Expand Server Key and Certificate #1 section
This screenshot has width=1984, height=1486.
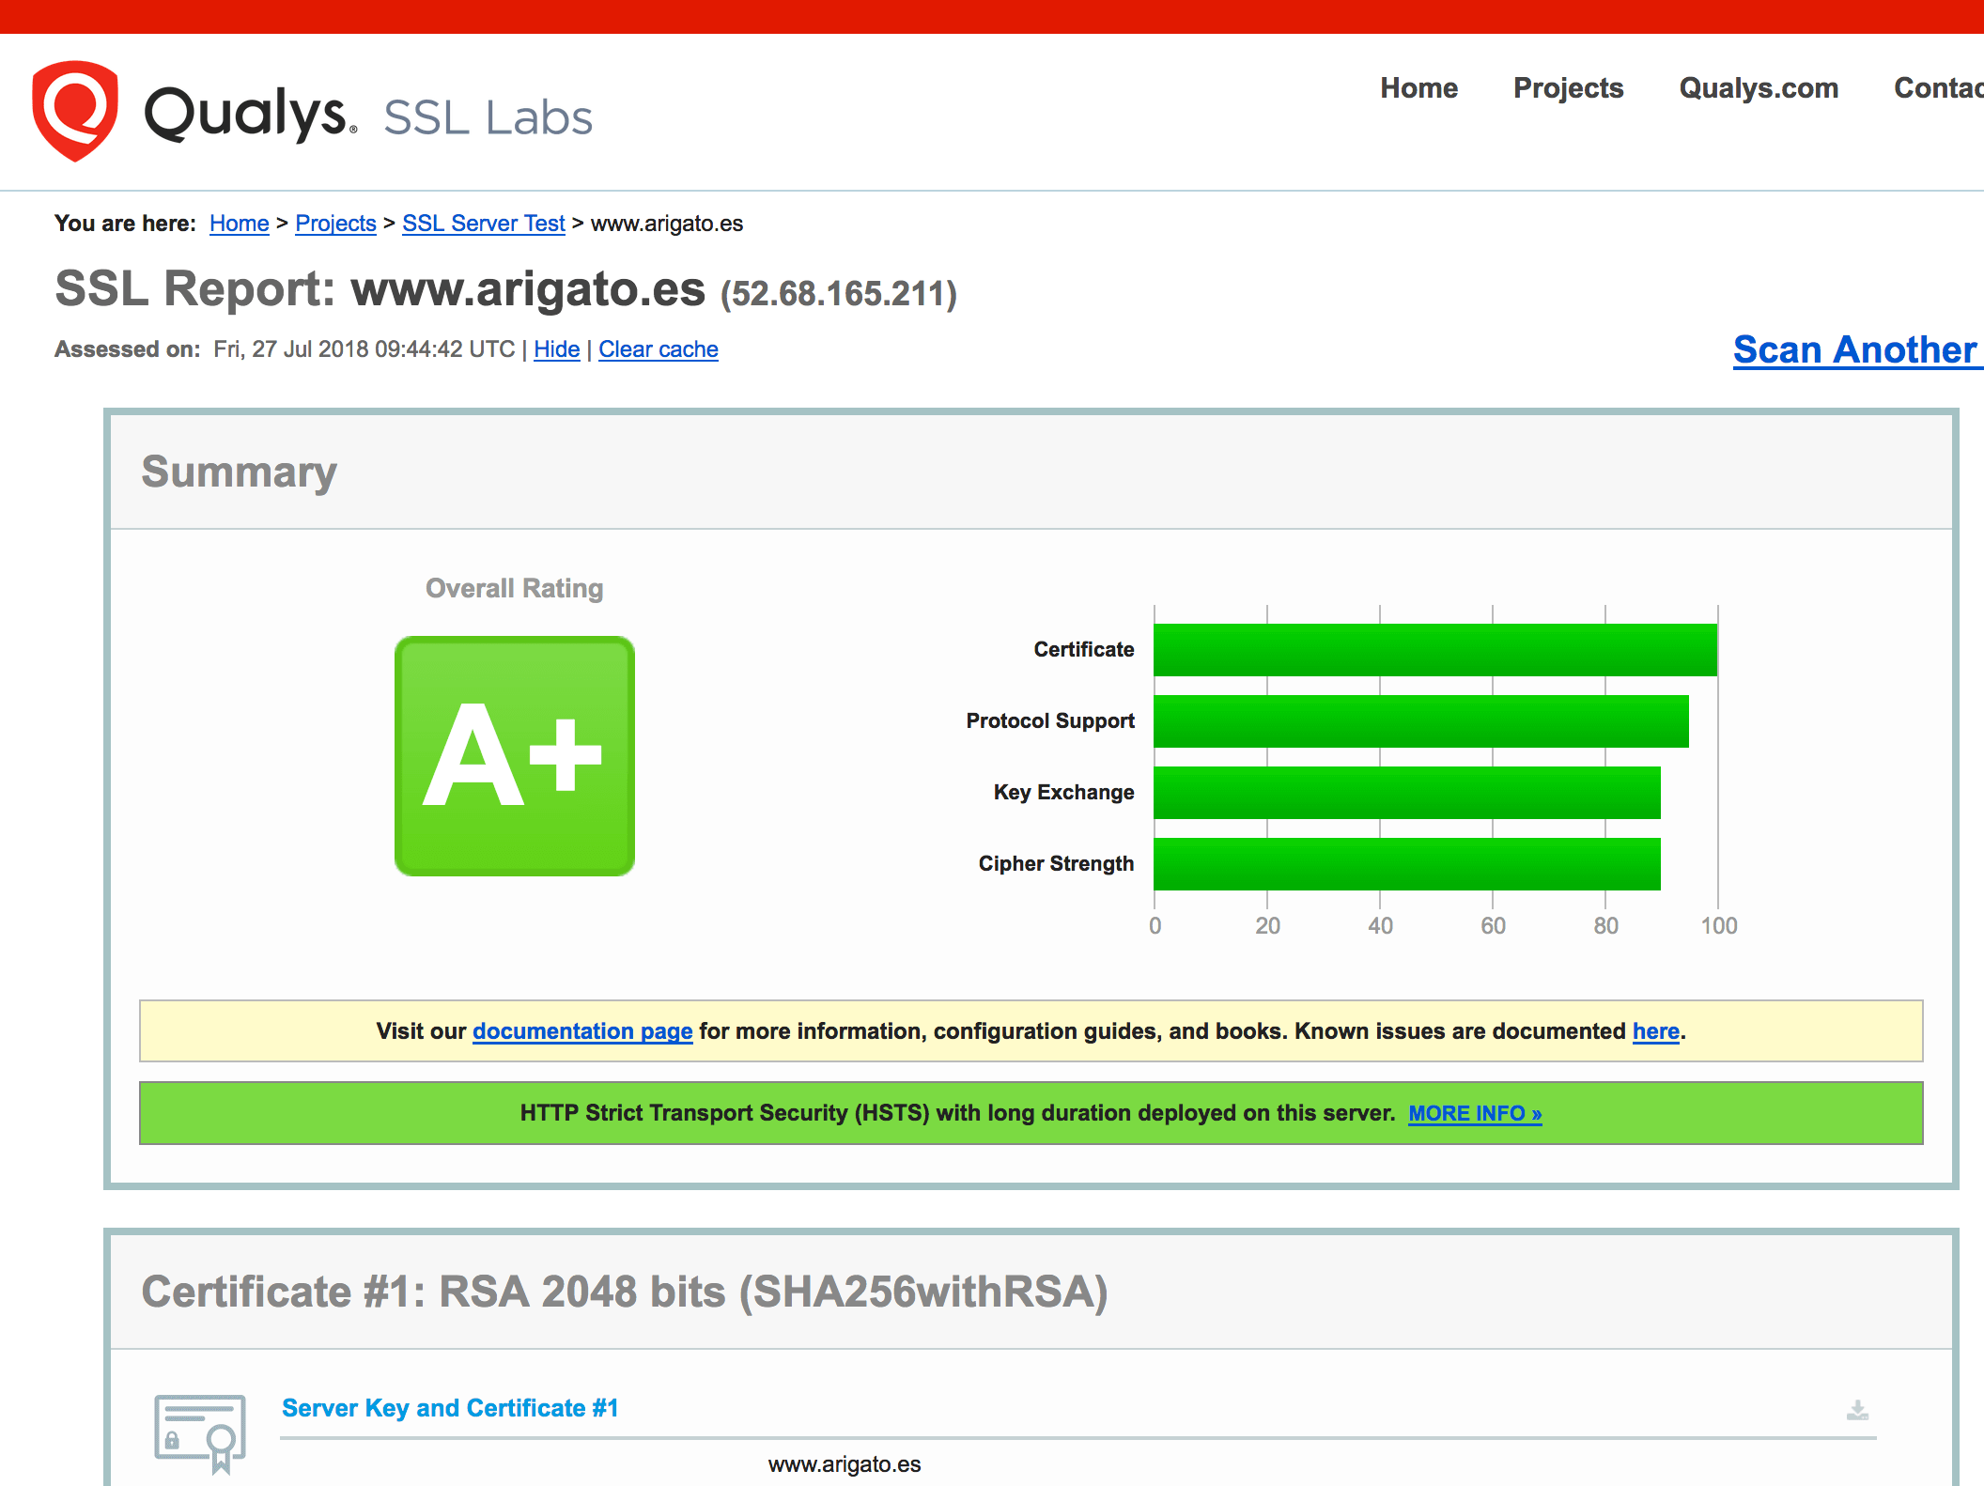tap(450, 1408)
